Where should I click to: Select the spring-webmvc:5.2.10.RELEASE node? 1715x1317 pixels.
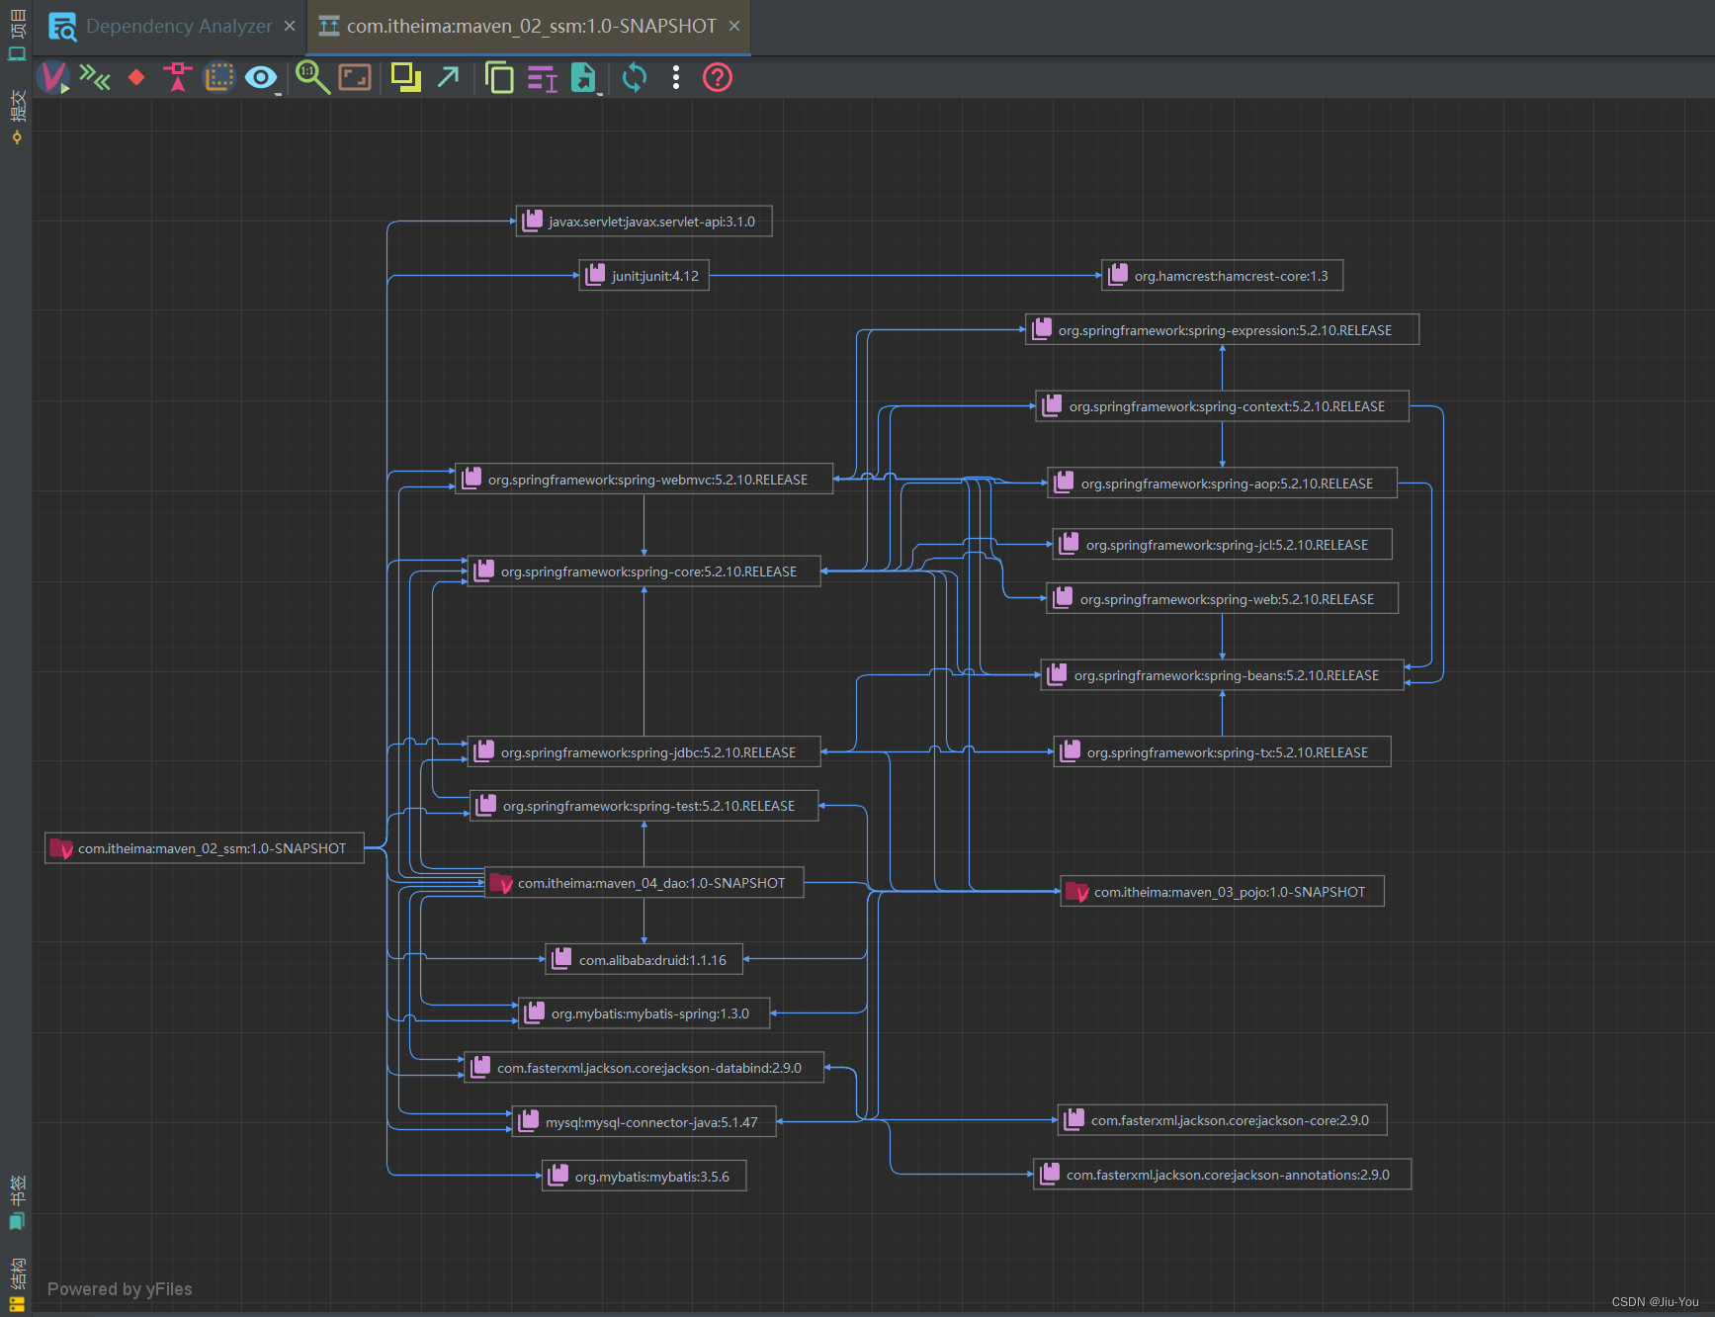pyautogui.click(x=643, y=480)
